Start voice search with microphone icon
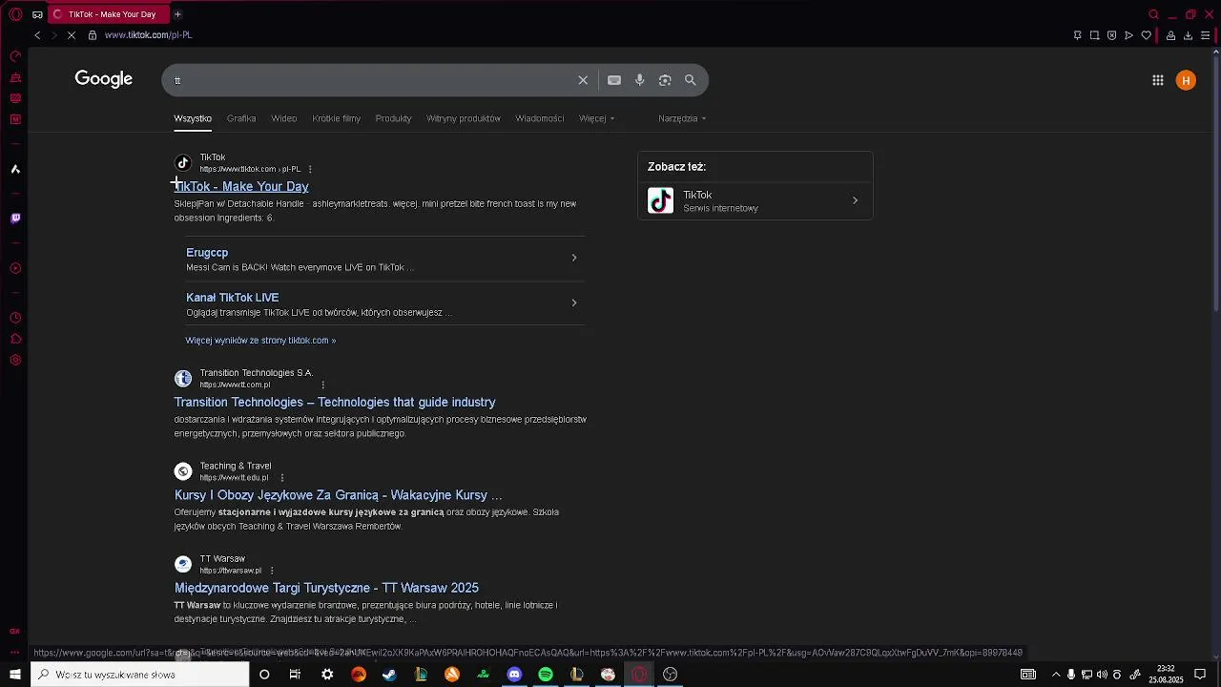This screenshot has width=1221, height=687. pos(640,80)
